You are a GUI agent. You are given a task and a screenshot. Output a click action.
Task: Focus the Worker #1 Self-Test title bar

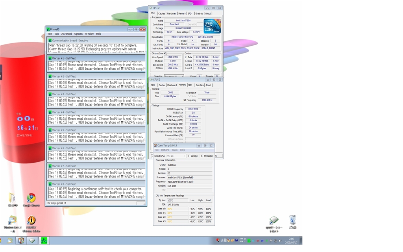pos(96,58)
